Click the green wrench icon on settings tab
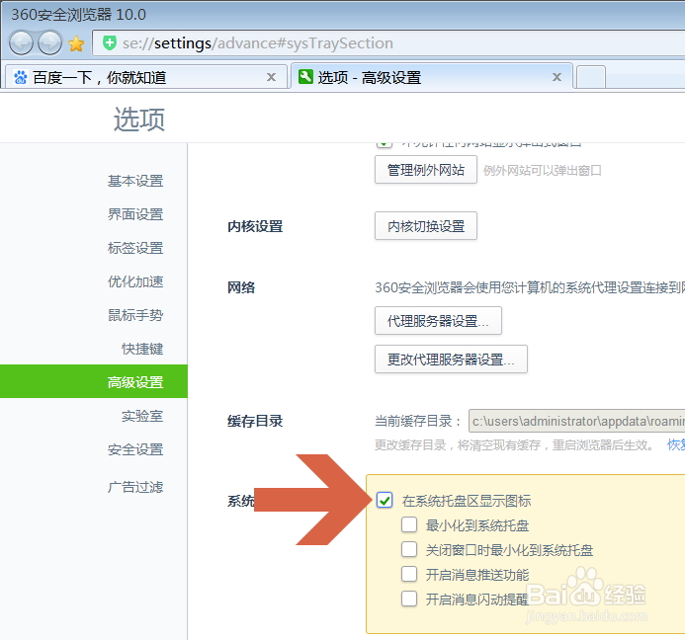Viewport: 685px width, 640px height. 305,77
